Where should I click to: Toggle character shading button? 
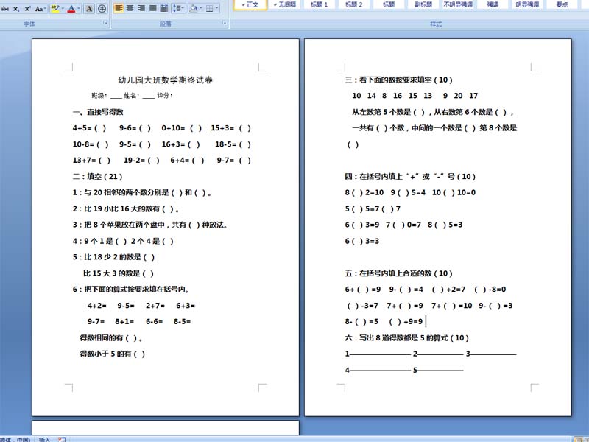[89, 8]
